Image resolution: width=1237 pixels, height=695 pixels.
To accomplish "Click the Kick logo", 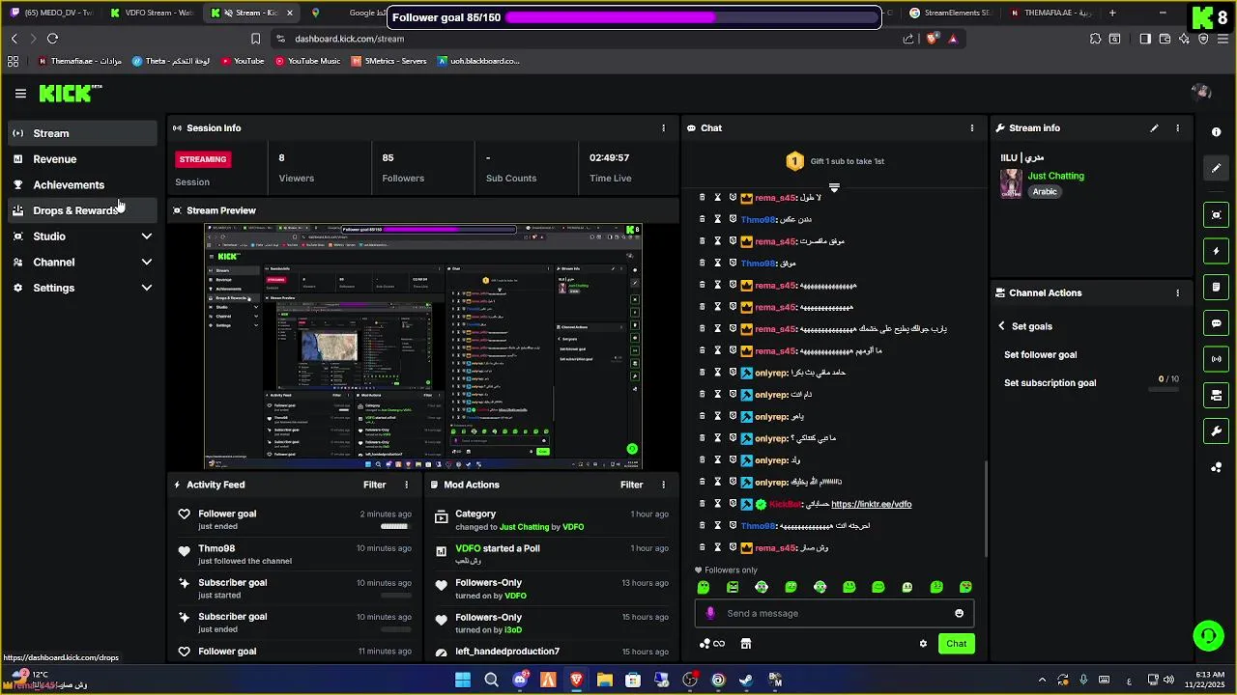I will (66, 94).
